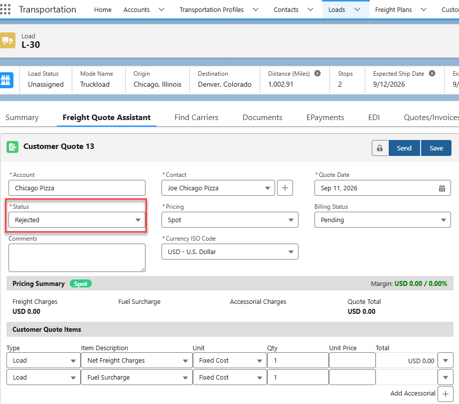Click the Send button
Image resolution: width=459 pixels, height=404 pixels.
coord(404,148)
